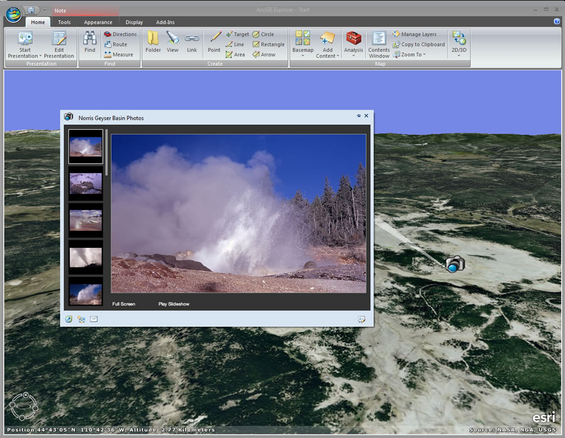Select the second geyser photo thumbnail
The width and height of the screenshot is (565, 438).
coord(85,183)
